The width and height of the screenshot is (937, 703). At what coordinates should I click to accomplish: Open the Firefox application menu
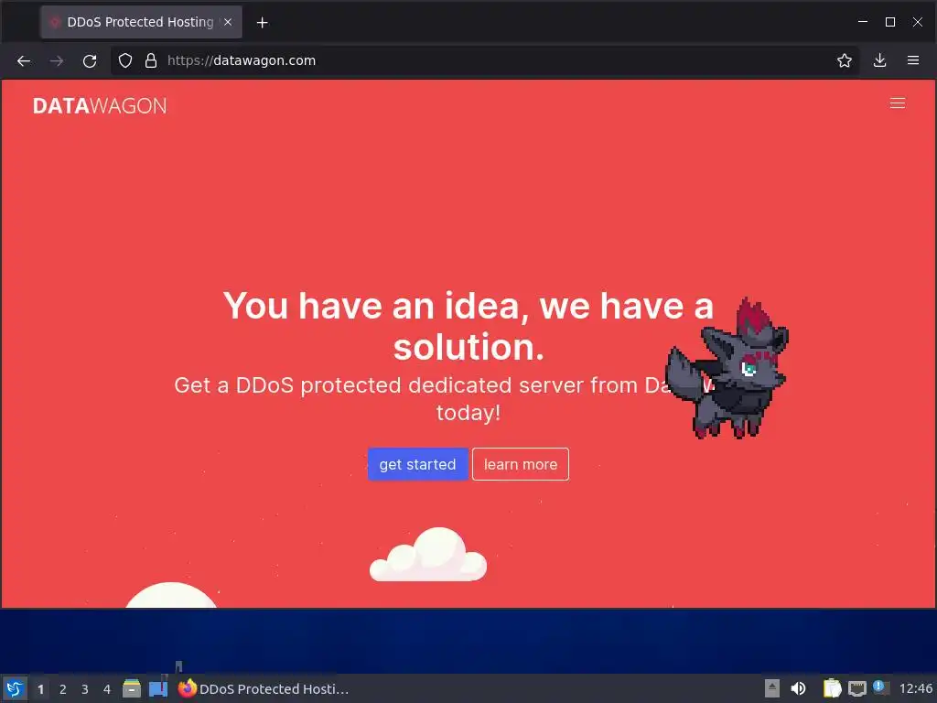click(x=912, y=61)
